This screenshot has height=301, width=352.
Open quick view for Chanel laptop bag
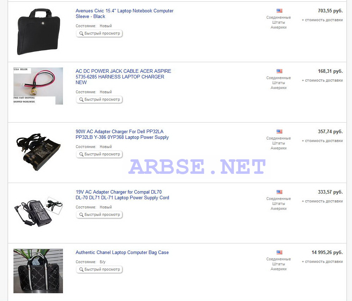click(x=99, y=270)
